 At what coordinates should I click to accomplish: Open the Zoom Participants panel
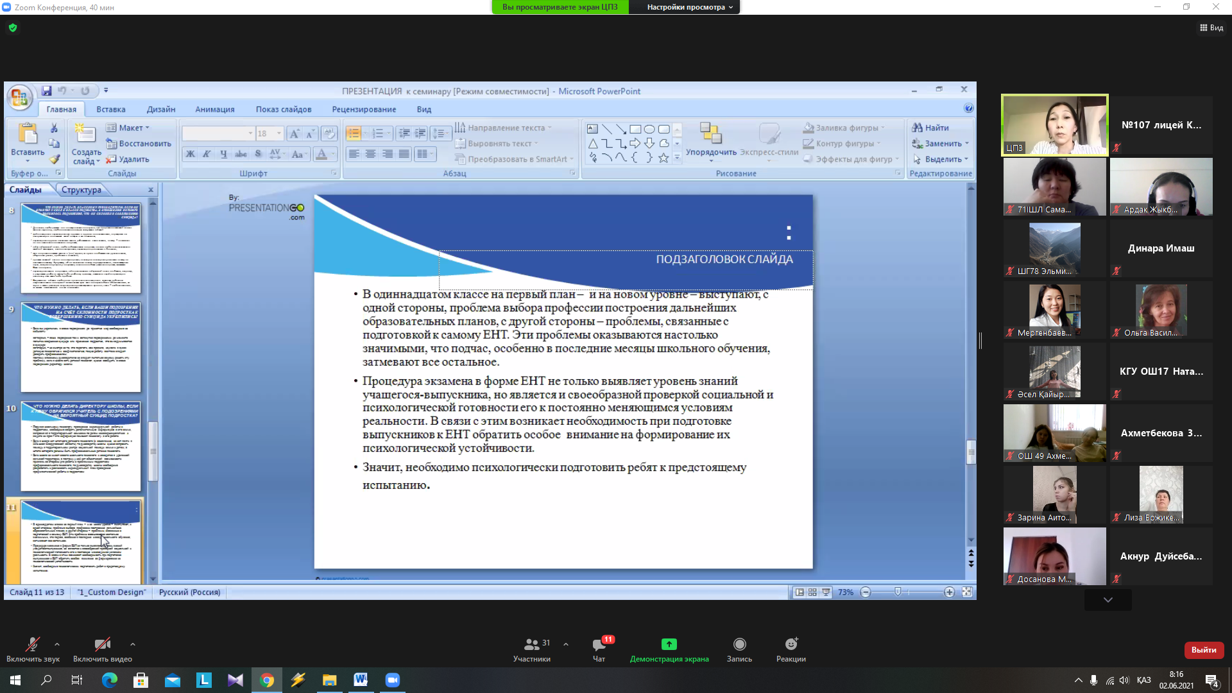(532, 645)
